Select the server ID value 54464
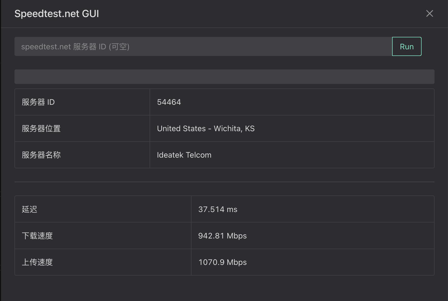 pyautogui.click(x=169, y=102)
